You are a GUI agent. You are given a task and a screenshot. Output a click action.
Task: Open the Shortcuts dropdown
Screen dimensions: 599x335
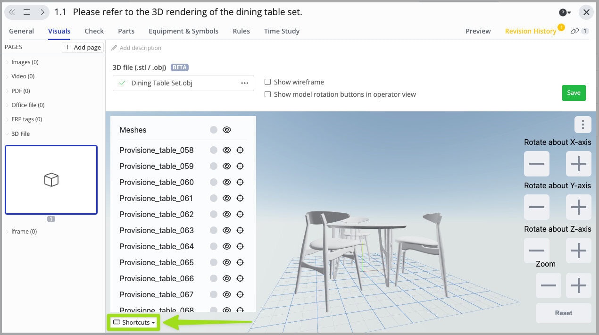coord(133,322)
